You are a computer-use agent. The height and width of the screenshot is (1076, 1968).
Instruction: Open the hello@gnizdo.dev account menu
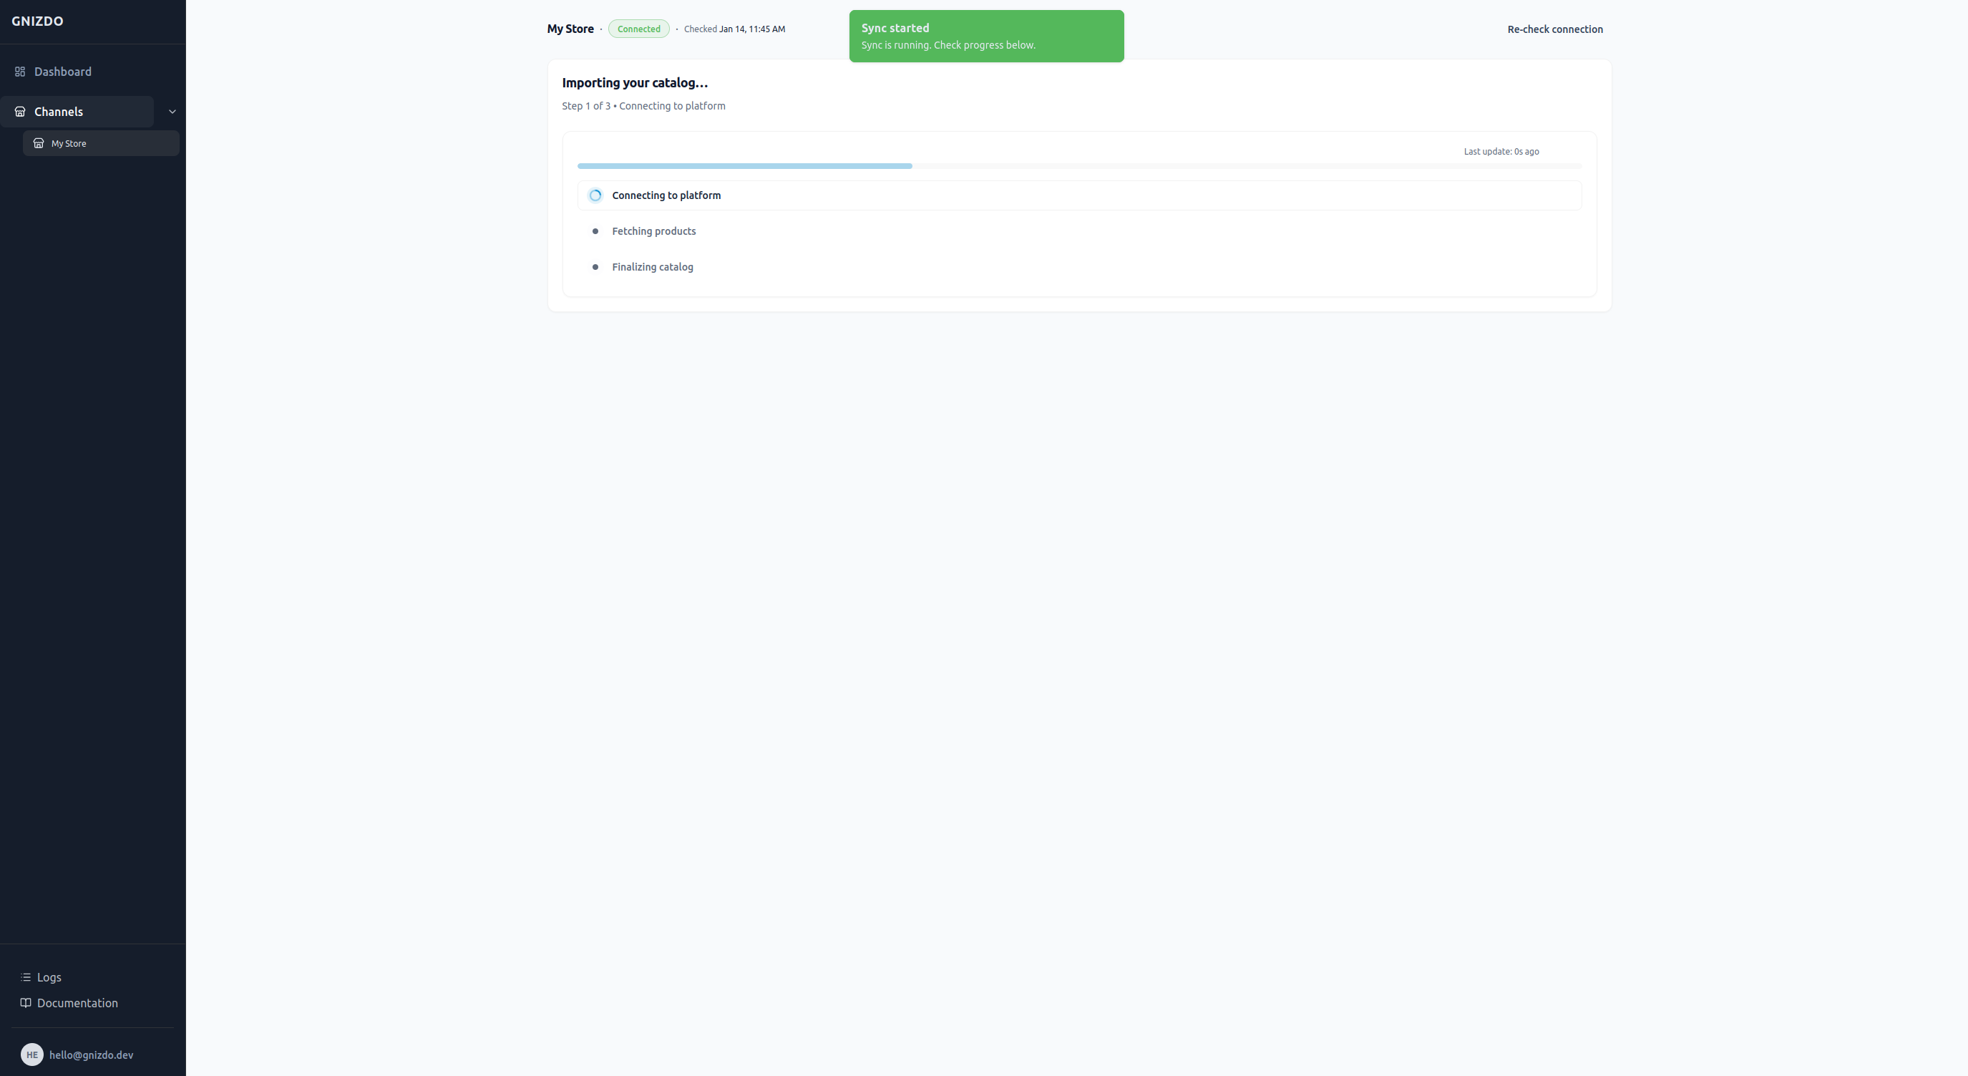tap(91, 1055)
